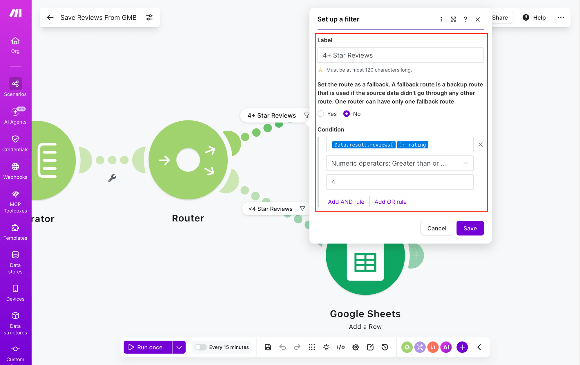Click the value field containing 4
Viewport: 580px width, 365px height.
click(400, 182)
